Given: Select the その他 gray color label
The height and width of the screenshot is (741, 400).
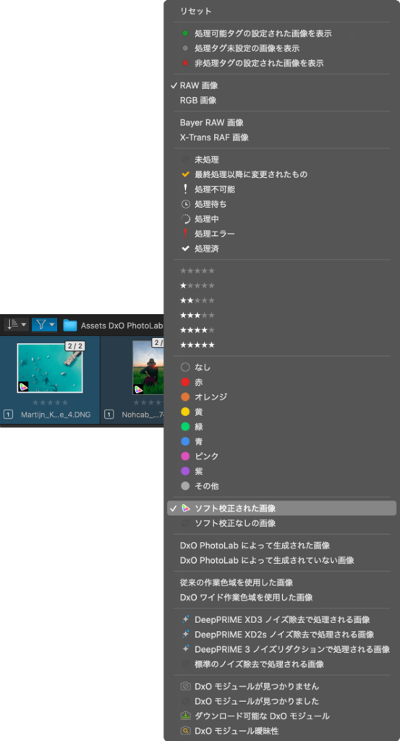Looking at the screenshot, I should (x=281, y=486).
